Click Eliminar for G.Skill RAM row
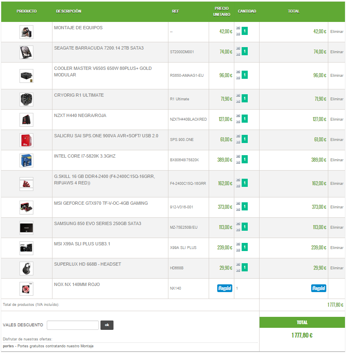Viewport: 347px width, 353px height. (337, 184)
